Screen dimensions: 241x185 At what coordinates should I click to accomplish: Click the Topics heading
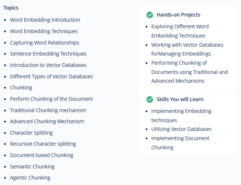point(11,8)
